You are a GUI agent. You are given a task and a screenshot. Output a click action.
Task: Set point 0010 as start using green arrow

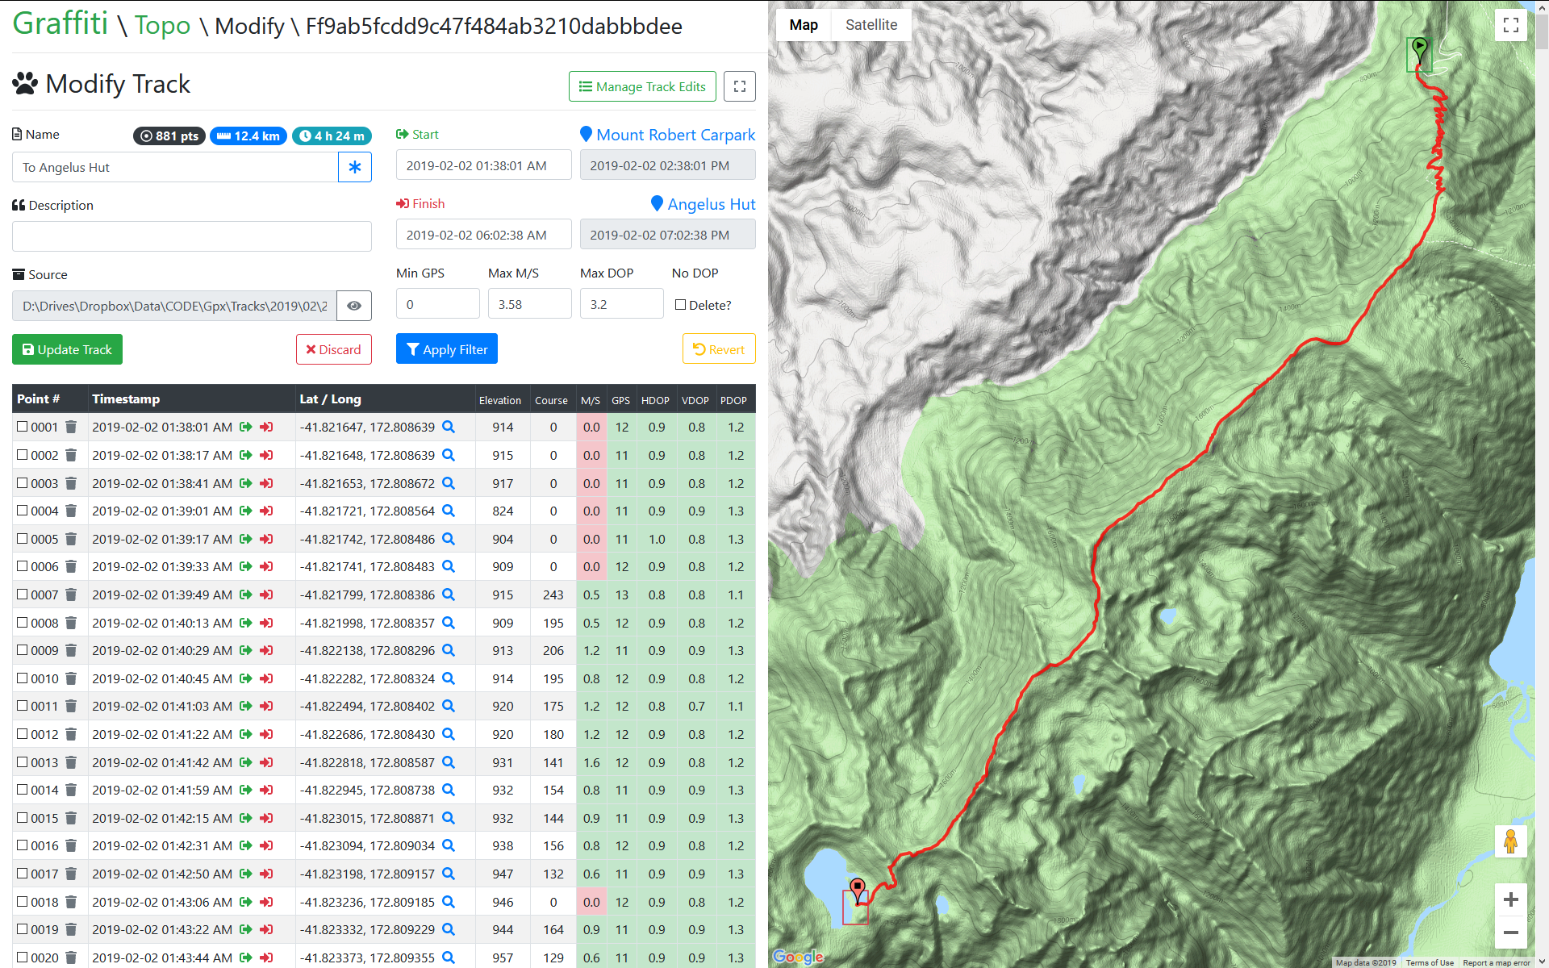[x=246, y=678]
